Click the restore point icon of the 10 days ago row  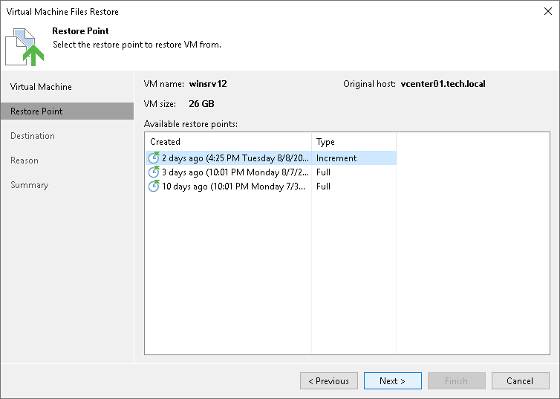(154, 186)
